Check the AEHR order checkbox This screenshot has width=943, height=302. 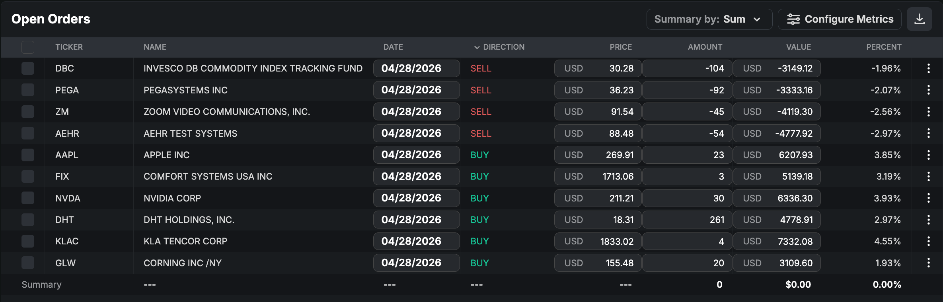tap(28, 134)
